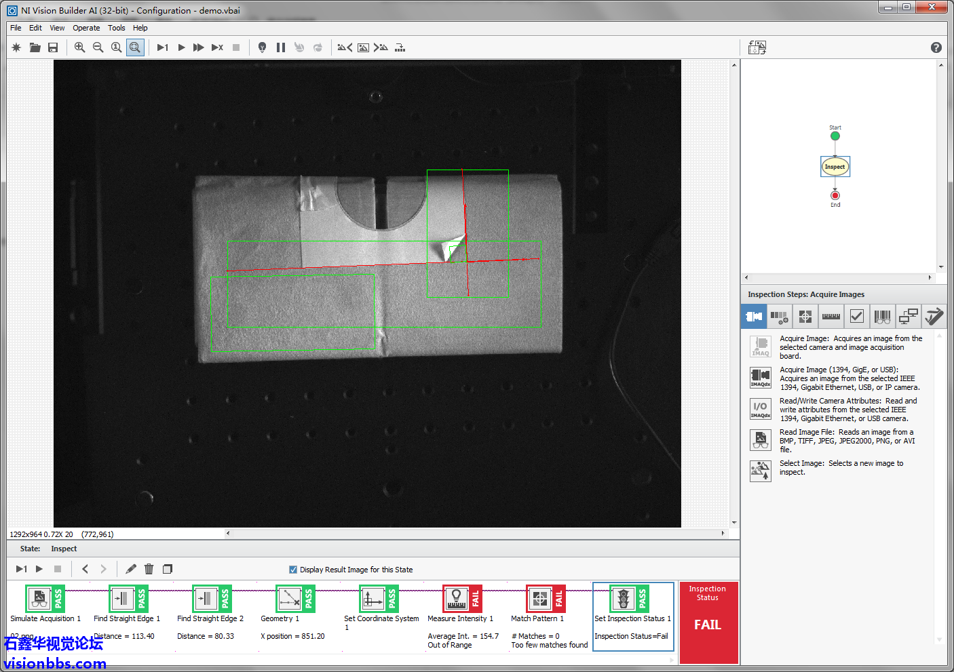
Task: Switch to the Additional Tools knife tab
Action: [934, 316]
